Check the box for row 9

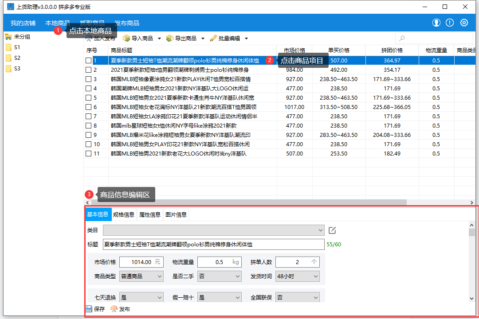pos(89,135)
